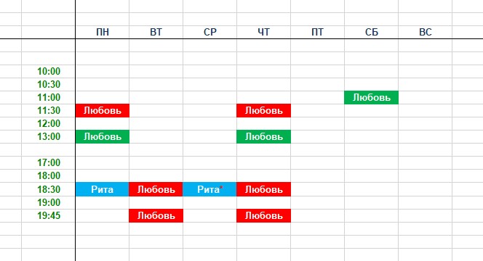Image resolution: width=483 pixels, height=261 pixels.
Task: Click the blue Рита cell on Monday 18:30
Action: 103,189
